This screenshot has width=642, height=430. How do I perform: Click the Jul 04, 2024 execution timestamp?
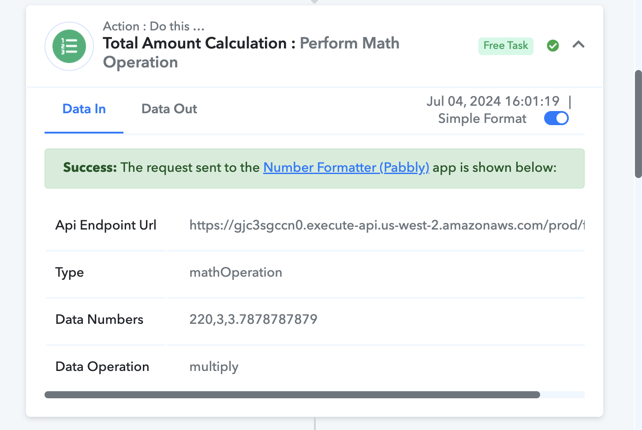pos(493,101)
